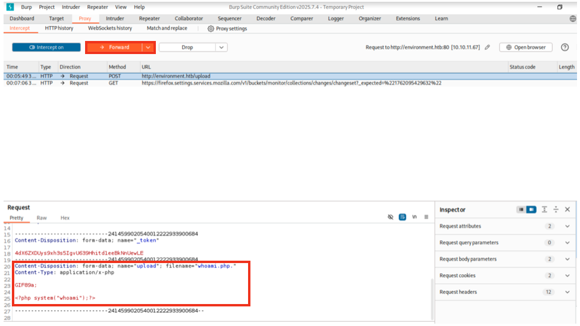The height and width of the screenshot is (326, 580).
Task: Open the Sequencer tab
Action: [x=230, y=18]
